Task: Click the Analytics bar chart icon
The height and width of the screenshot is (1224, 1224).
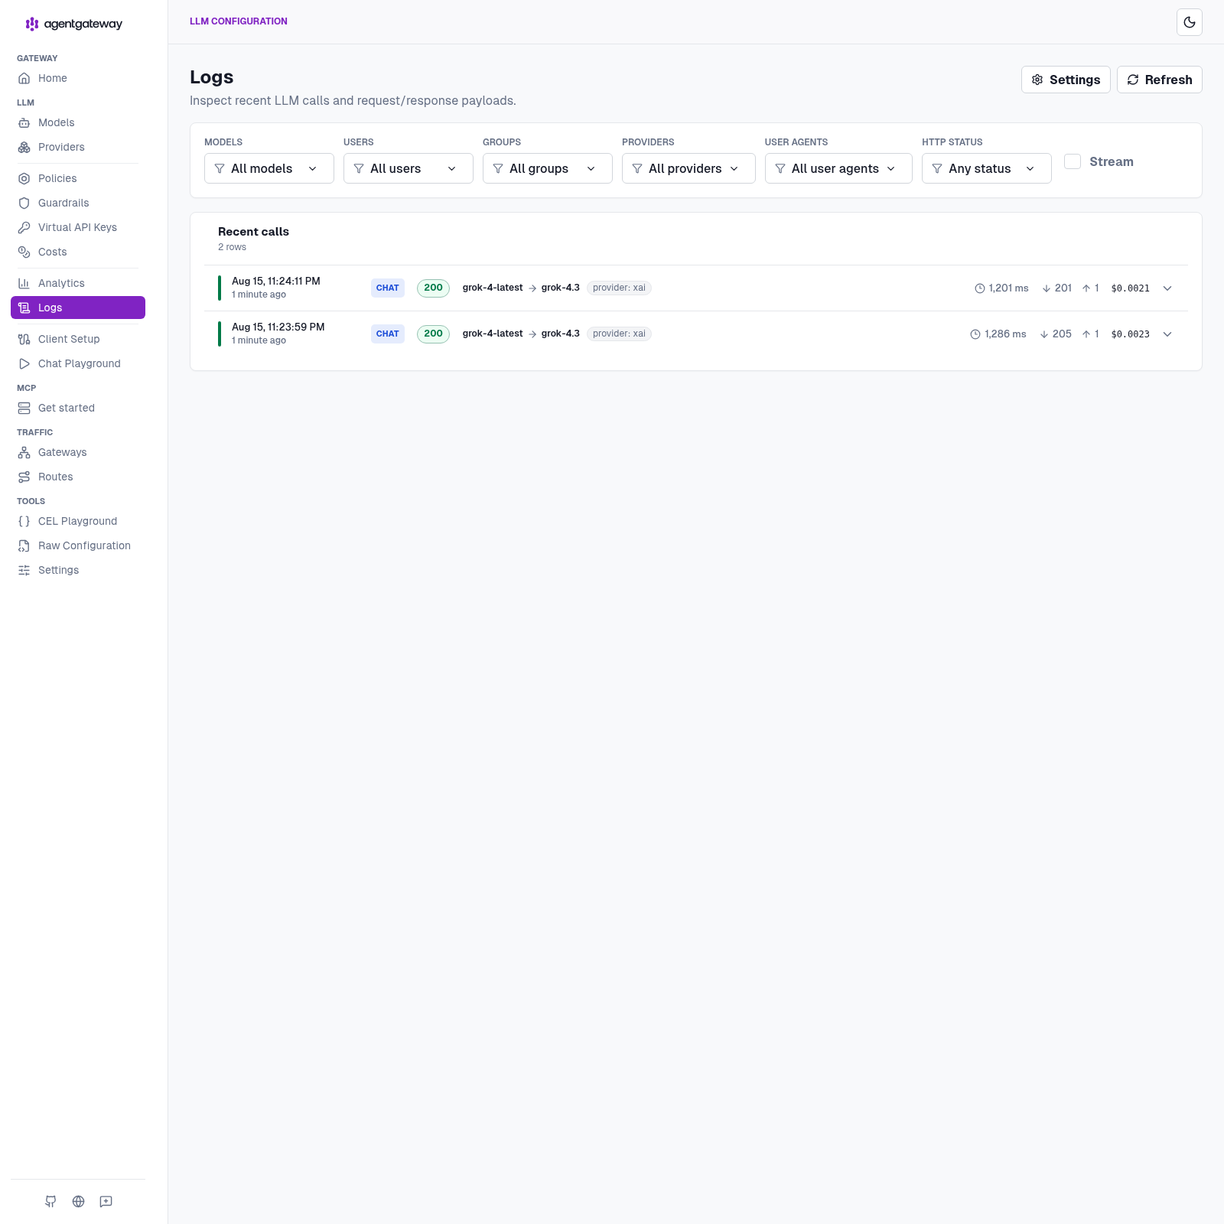Action: pyautogui.click(x=24, y=283)
